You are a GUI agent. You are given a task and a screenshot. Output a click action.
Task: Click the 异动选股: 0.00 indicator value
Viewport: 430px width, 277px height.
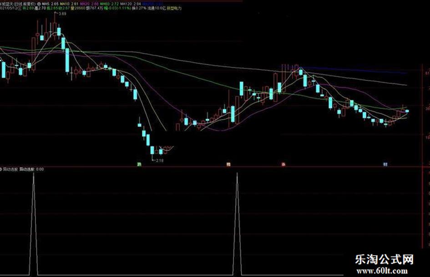pyautogui.click(x=31, y=169)
